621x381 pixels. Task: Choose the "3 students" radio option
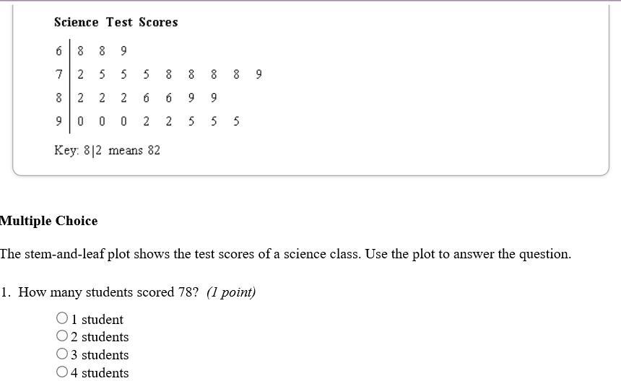click(62, 354)
